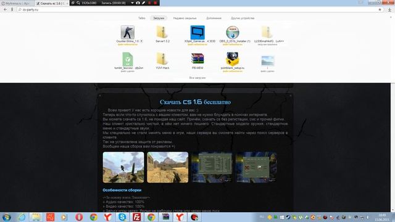Open the Другие устройства tab
This screenshot has width=395, height=222.
point(243,18)
